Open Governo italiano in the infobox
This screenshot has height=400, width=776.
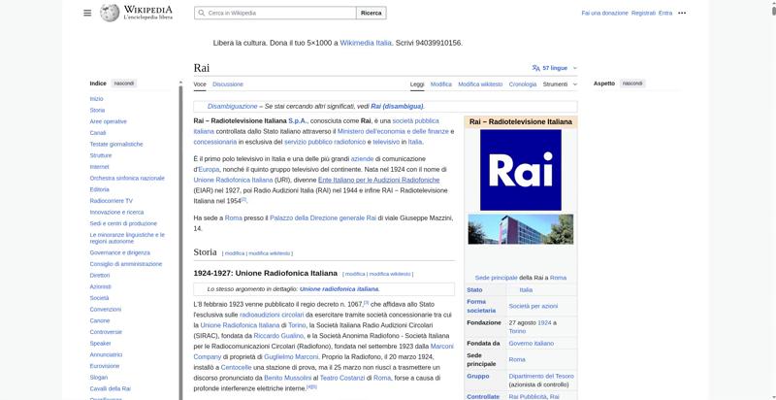[x=531, y=344]
